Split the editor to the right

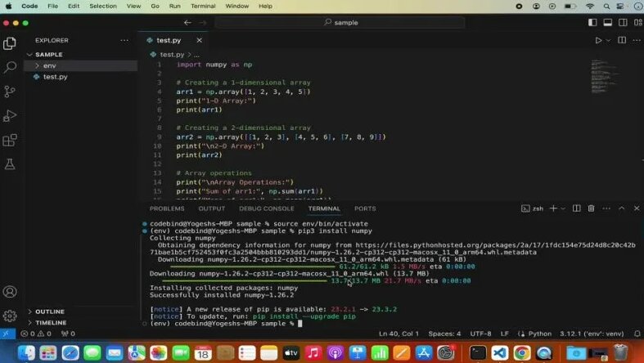pyautogui.click(x=622, y=40)
